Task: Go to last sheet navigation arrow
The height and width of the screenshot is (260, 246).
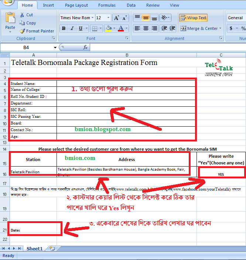Action: [20, 249]
